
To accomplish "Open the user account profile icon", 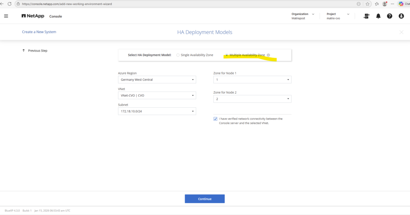I will click(401, 16).
